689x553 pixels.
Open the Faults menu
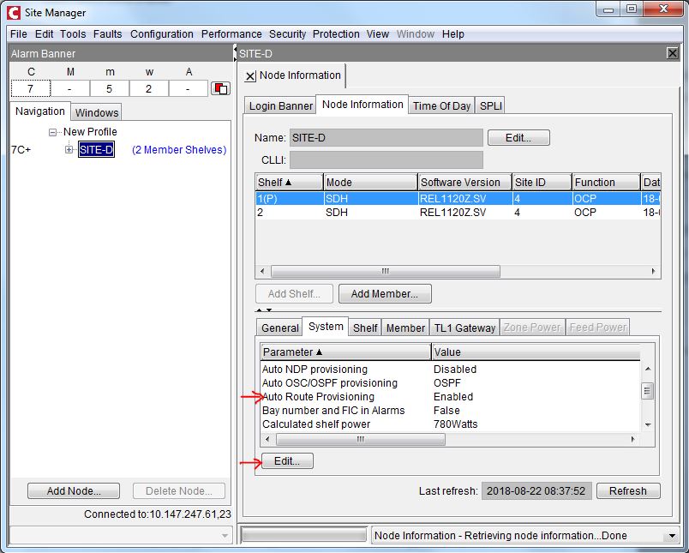pos(107,33)
